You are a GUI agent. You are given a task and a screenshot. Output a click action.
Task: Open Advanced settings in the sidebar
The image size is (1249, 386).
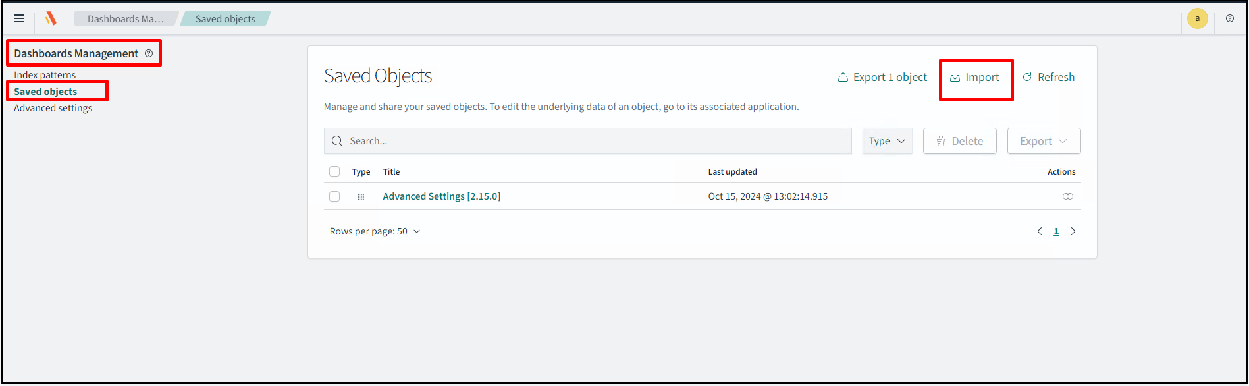click(x=53, y=108)
